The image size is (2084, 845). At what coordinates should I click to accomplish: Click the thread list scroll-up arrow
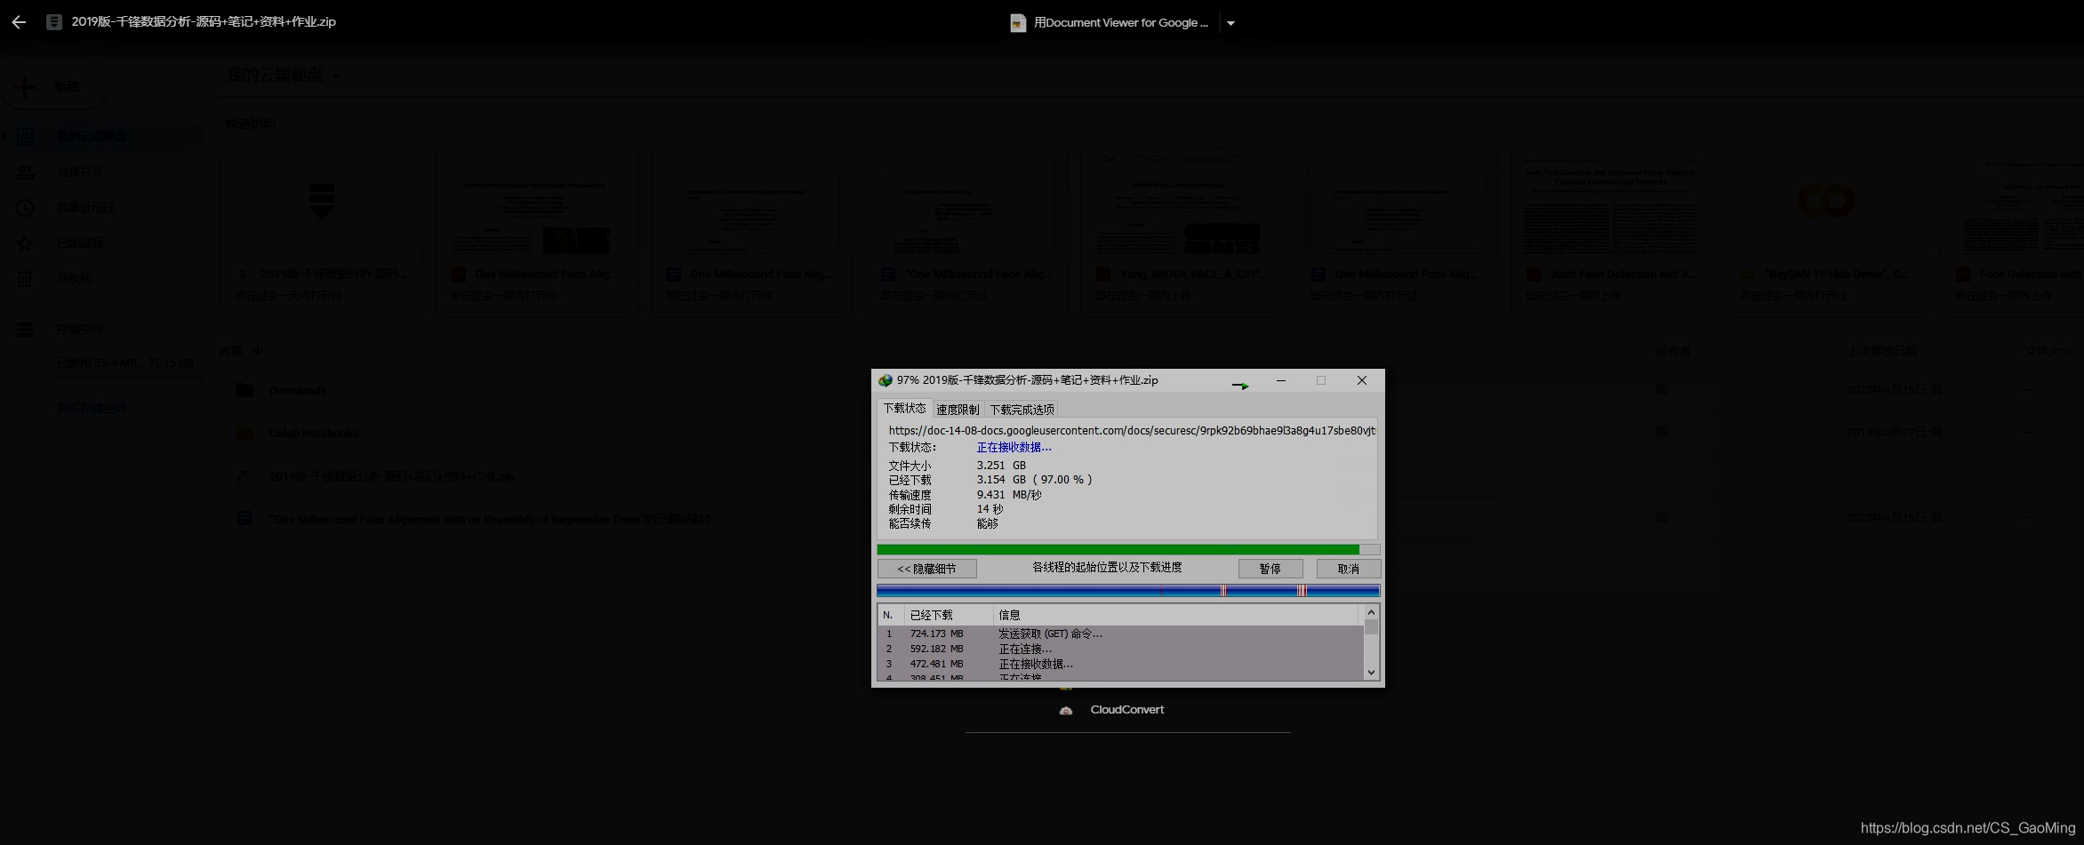[1371, 613]
